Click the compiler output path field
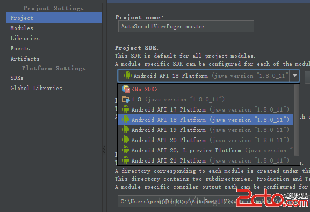The image size is (310, 212). pyautogui.click(x=213, y=201)
